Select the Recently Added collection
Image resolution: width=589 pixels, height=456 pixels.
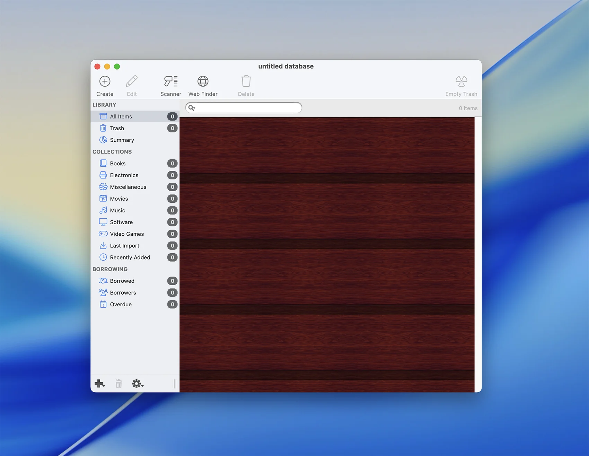point(130,257)
